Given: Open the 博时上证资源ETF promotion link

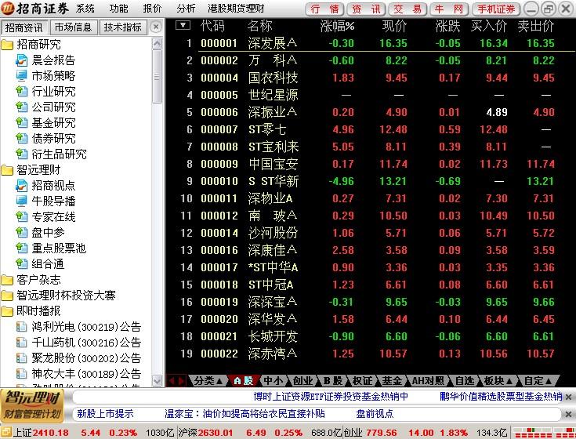Looking at the screenshot, I should (331, 397).
